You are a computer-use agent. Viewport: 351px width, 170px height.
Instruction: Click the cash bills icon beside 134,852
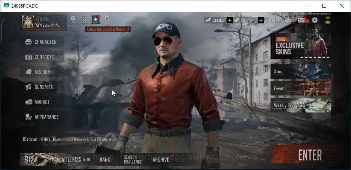tap(208, 20)
